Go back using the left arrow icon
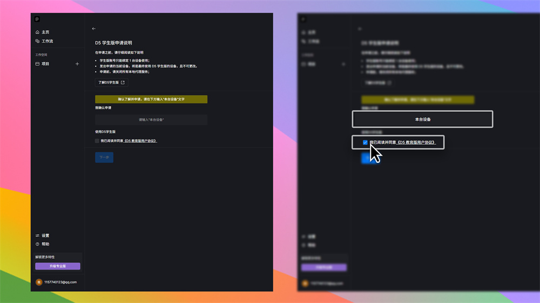Screen dimensions: 540x303 click(94, 29)
